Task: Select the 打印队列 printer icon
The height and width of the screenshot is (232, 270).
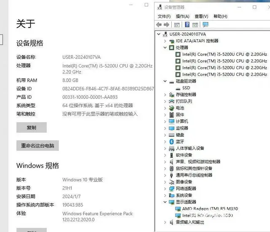Action: coord(172,101)
